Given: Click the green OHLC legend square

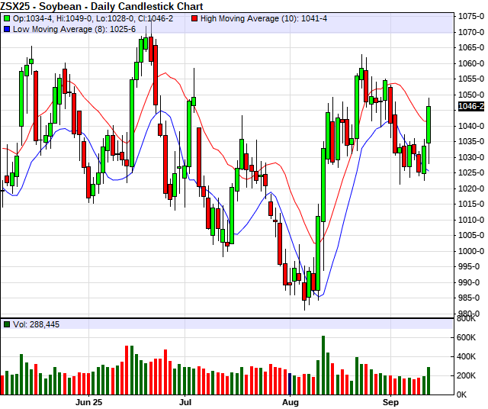Looking at the screenshot, I should click(x=7, y=18).
